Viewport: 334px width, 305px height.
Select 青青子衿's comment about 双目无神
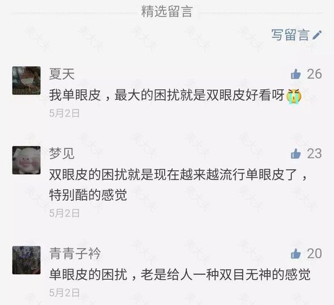click(179, 274)
